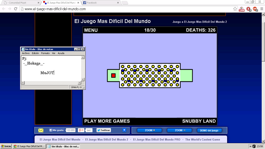Click the blue plus share icon
Screen dimensions: 265x149
pyautogui.click(x=124, y=130)
